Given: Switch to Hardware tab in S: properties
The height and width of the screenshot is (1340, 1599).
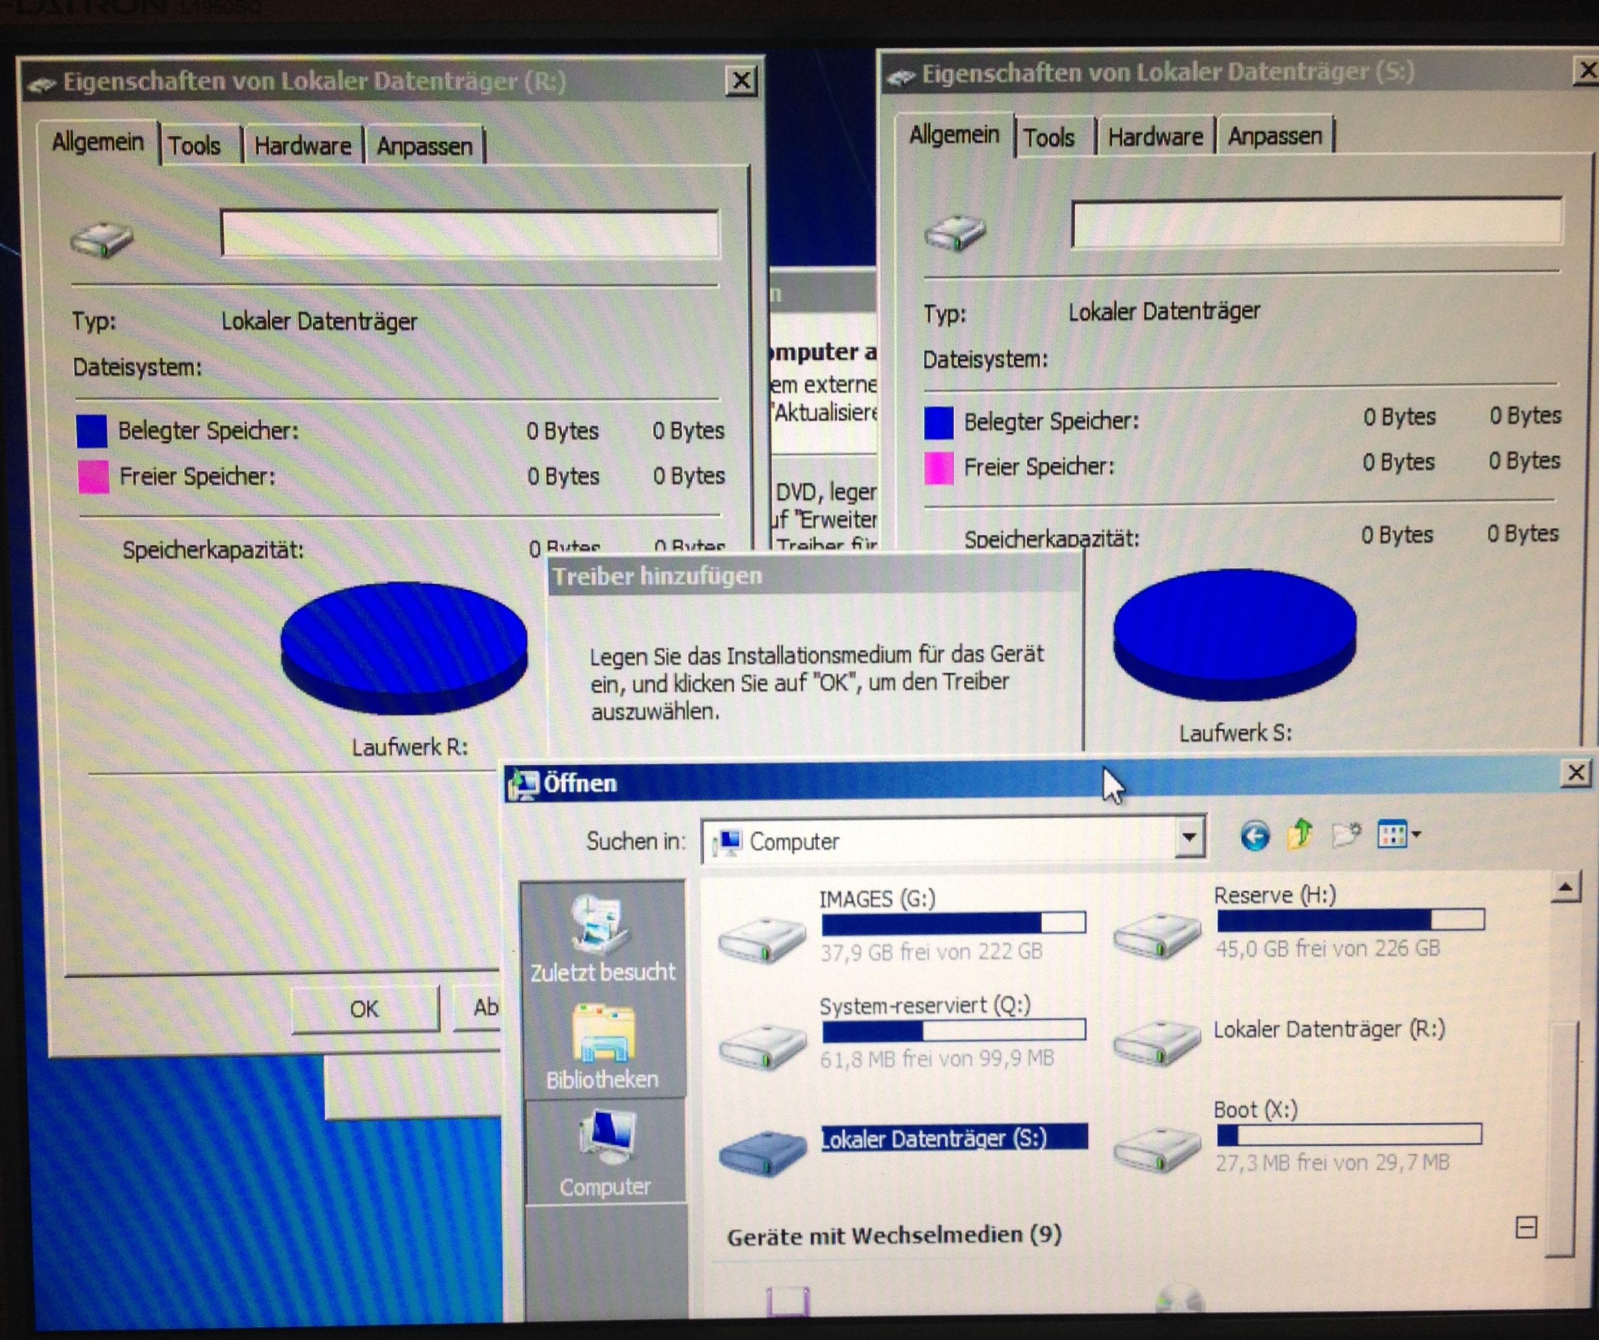Looking at the screenshot, I should [1155, 136].
